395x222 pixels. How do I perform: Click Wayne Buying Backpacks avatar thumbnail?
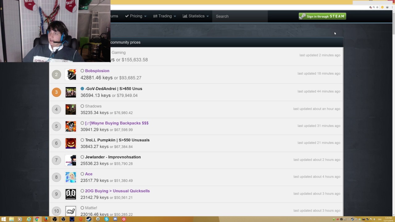pos(71,126)
